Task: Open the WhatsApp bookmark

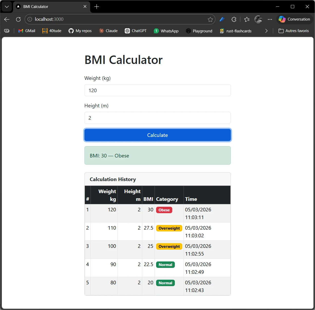Action: 166,31
